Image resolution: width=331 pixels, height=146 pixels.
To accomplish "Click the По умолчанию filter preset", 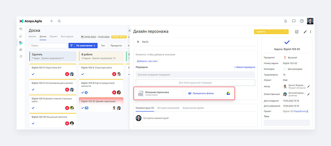I will coord(84,46).
